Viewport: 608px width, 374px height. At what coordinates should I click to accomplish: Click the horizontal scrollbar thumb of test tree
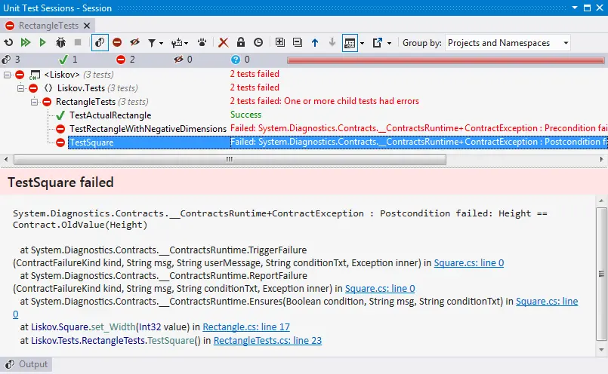point(230,159)
